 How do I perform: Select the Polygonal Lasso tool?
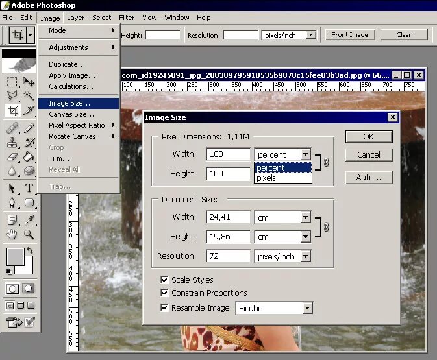click(x=12, y=96)
